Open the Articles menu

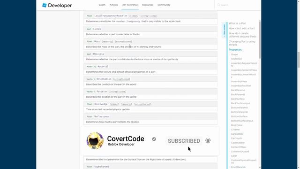click(113, 5)
